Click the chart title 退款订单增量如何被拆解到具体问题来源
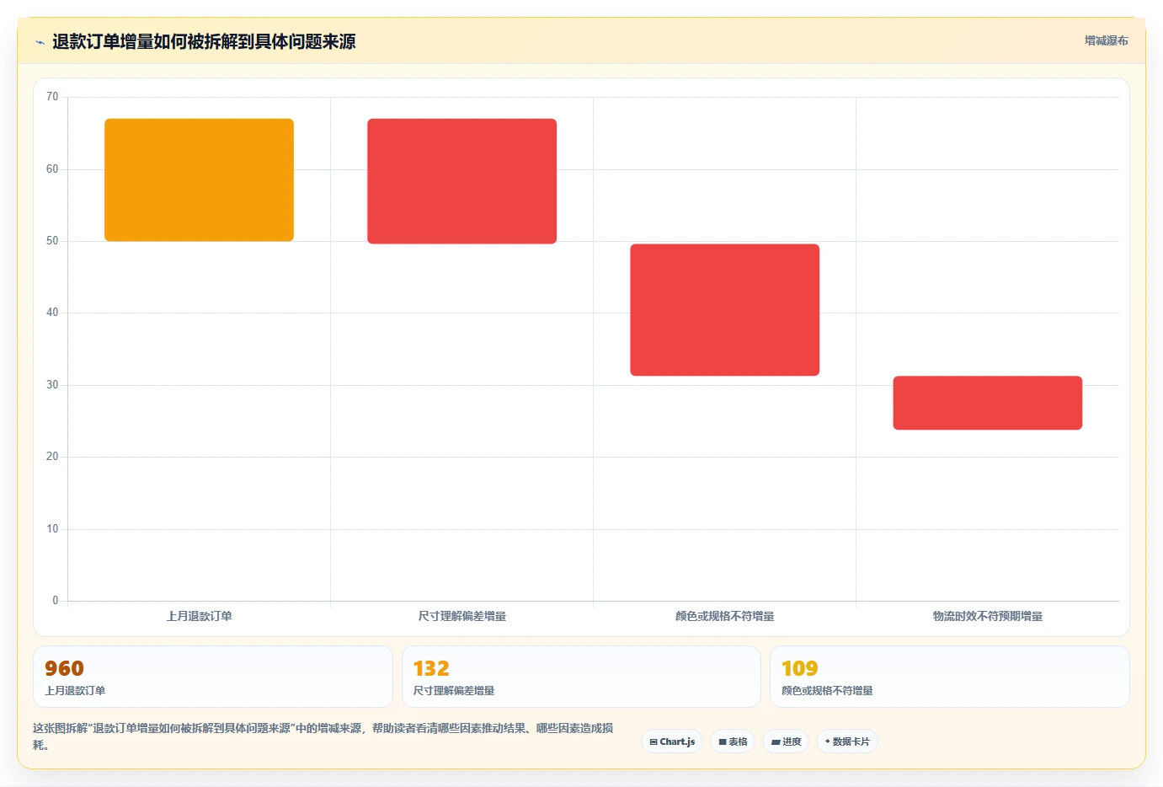The height and width of the screenshot is (787, 1163). pos(204,41)
